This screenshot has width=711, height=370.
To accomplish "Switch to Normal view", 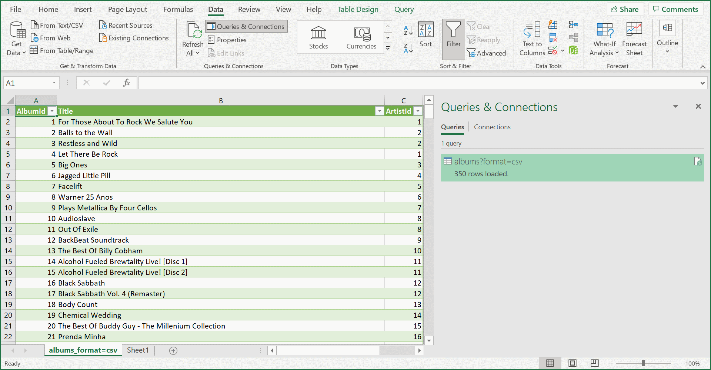I will 550,363.
